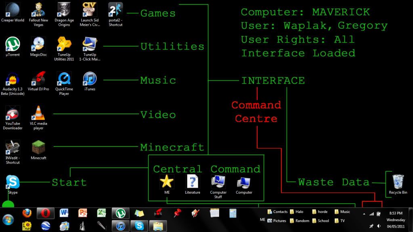Open Paint from the taskbar
This screenshot has width=413, height=232.
pyautogui.click(x=195, y=213)
